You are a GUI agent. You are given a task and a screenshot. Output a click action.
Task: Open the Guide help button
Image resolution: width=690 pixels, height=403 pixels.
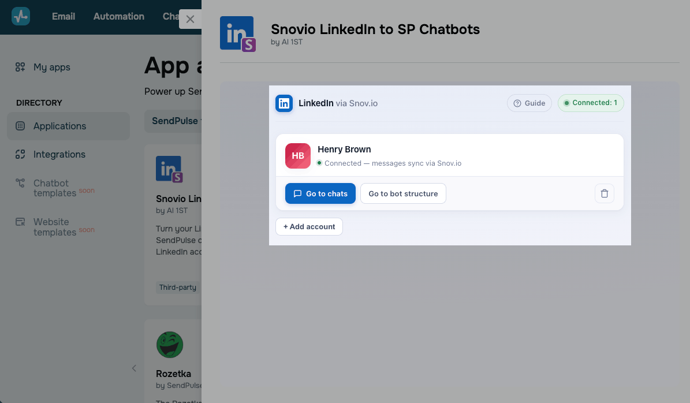[529, 103]
